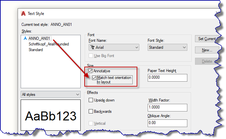The width and height of the screenshot is (226, 139).
Task: Open the Font Name dropdown showing Arial
Action: tap(114, 47)
